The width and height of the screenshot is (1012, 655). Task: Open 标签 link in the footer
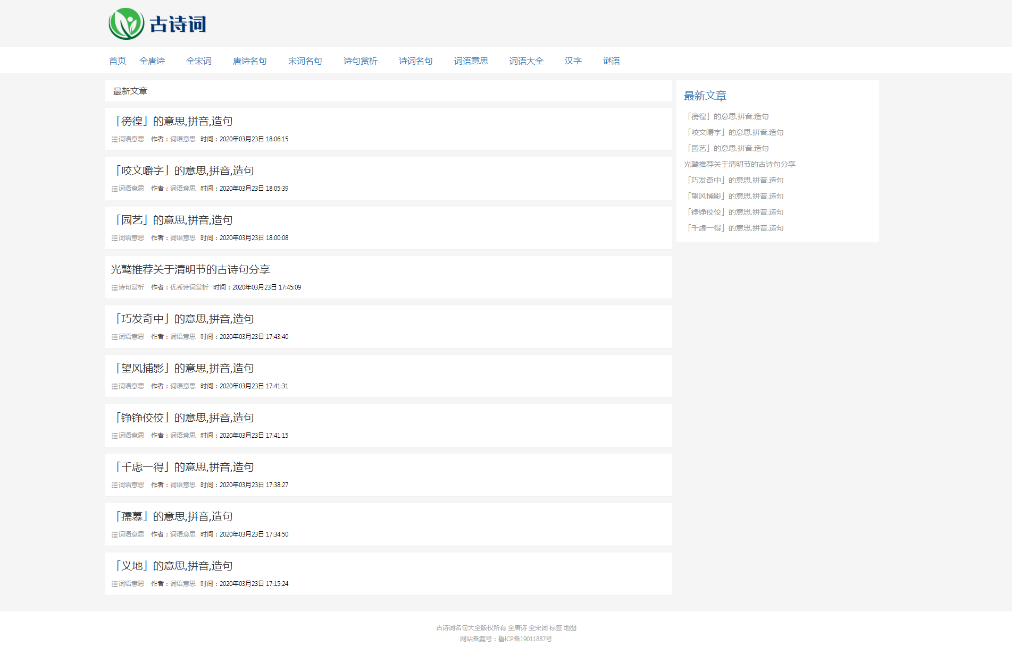555,628
